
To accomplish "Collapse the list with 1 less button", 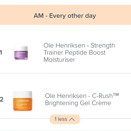I will 65,119.
